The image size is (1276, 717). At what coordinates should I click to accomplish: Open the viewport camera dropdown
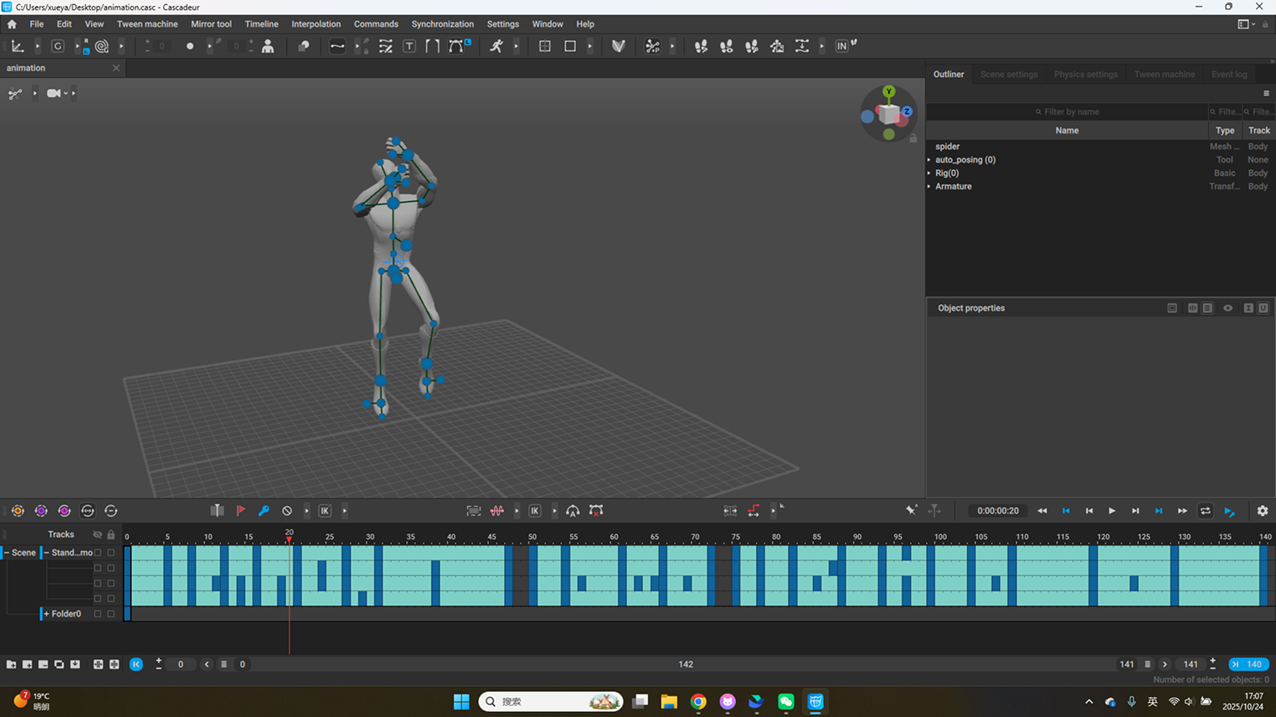point(65,93)
